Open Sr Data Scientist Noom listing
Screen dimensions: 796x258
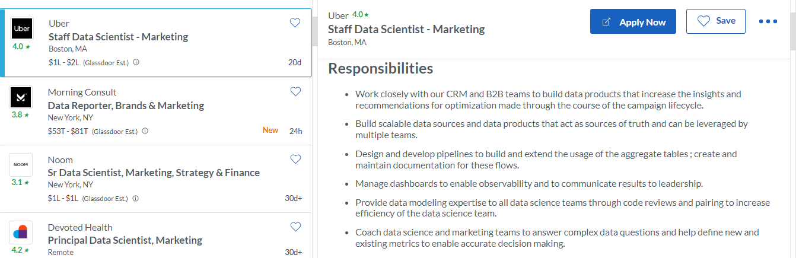point(154,173)
